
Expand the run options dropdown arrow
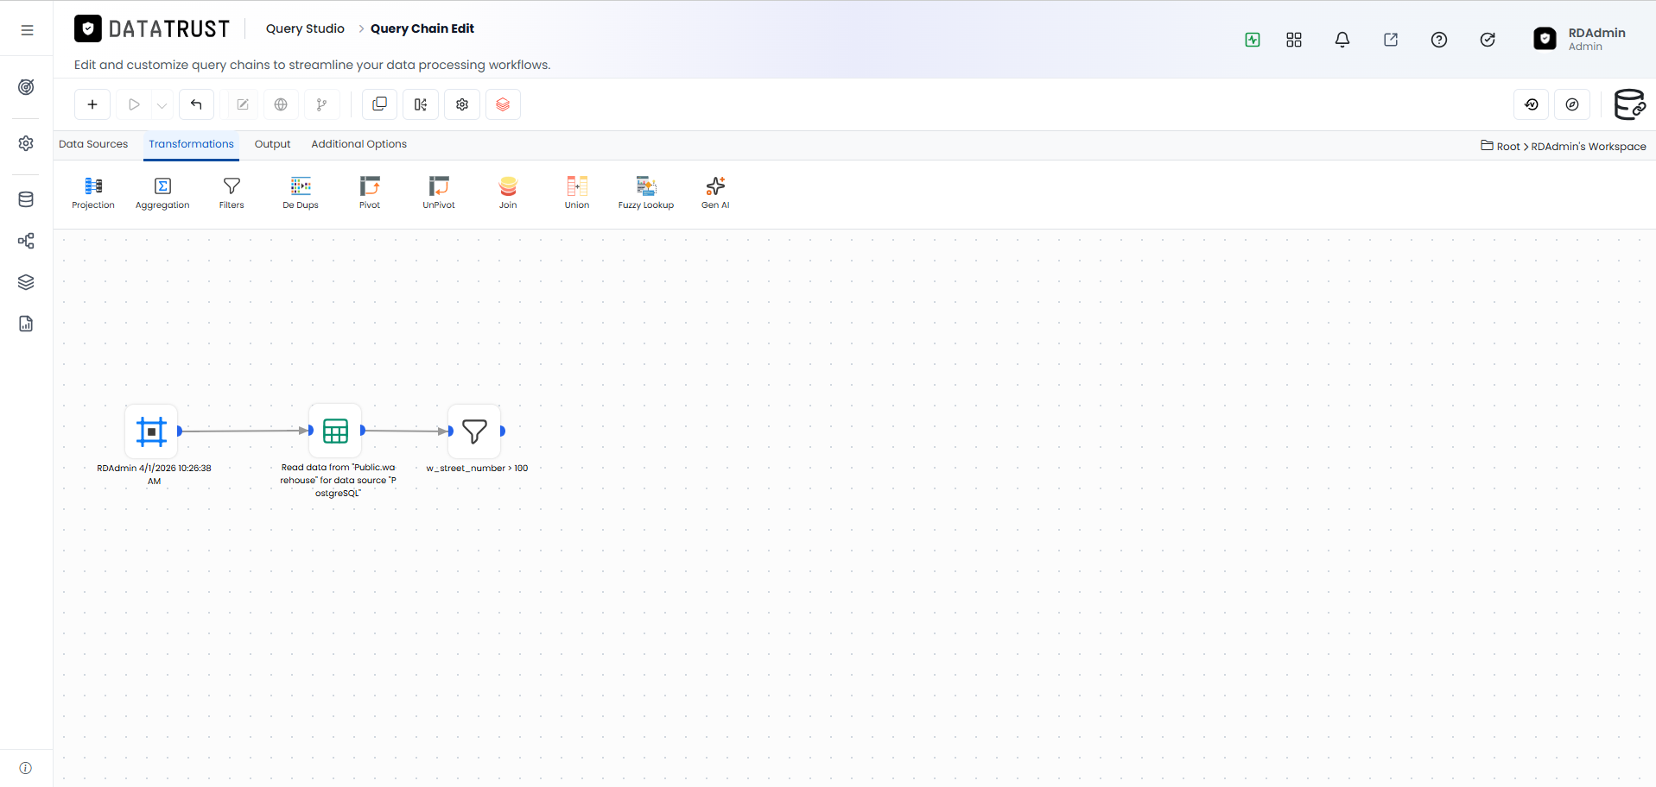[162, 105]
